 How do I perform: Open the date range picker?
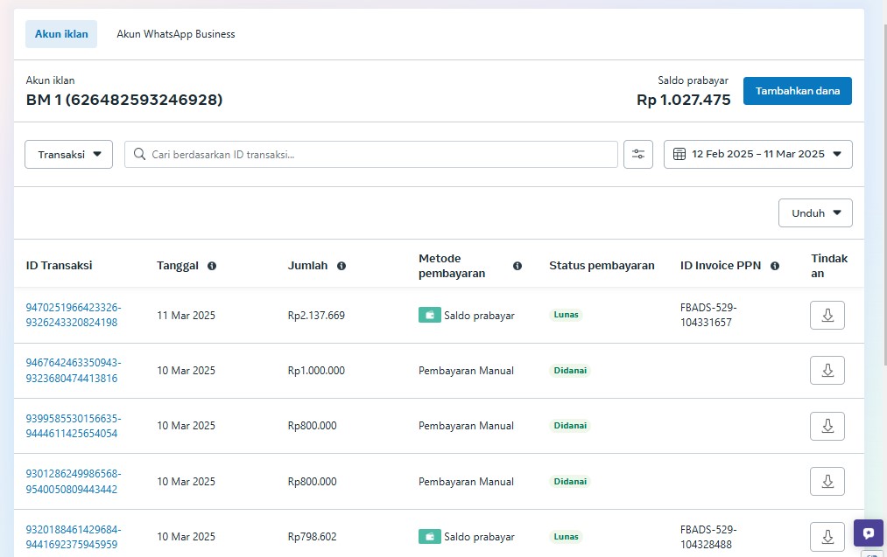757,154
